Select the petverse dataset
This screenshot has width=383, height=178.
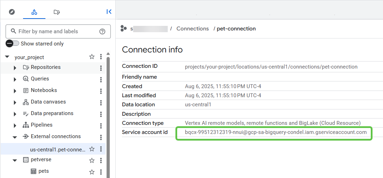(x=41, y=160)
